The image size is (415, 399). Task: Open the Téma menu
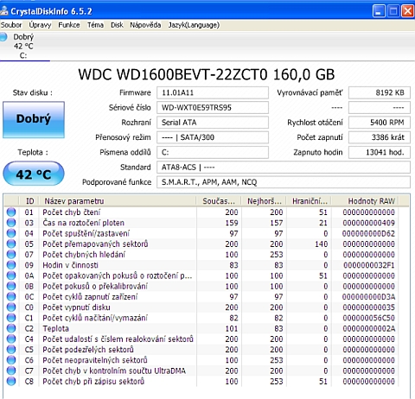95,25
